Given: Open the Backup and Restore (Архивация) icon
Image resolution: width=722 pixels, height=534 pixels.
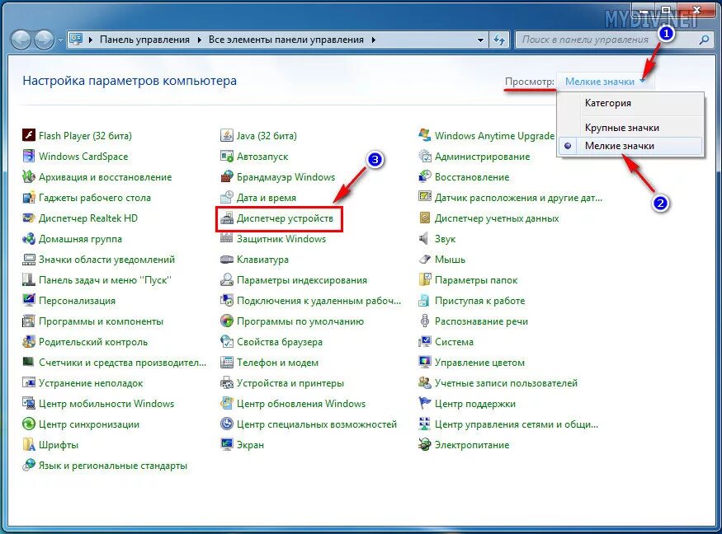Looking at the screenshot, I should pos(29,176).
